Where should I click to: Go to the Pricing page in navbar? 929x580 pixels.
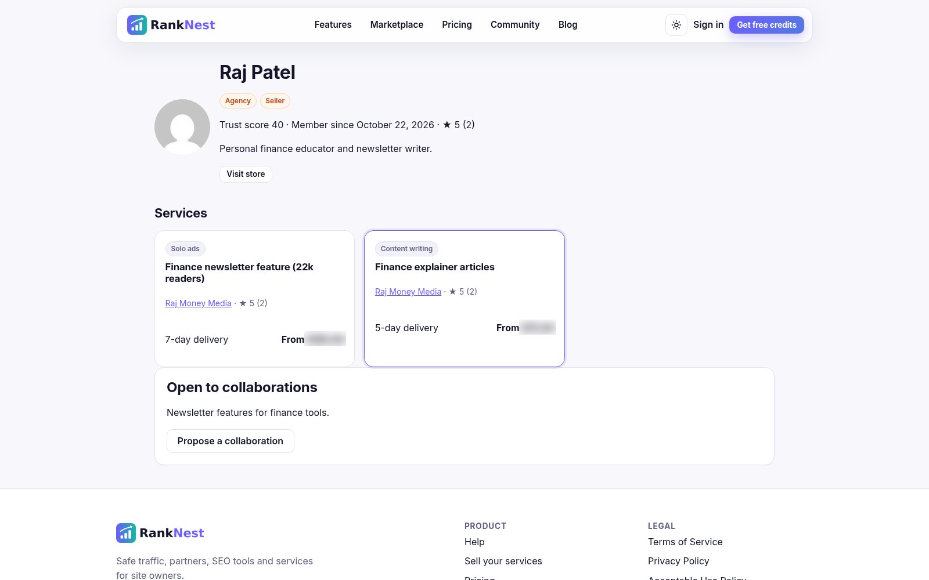[457, 25]
